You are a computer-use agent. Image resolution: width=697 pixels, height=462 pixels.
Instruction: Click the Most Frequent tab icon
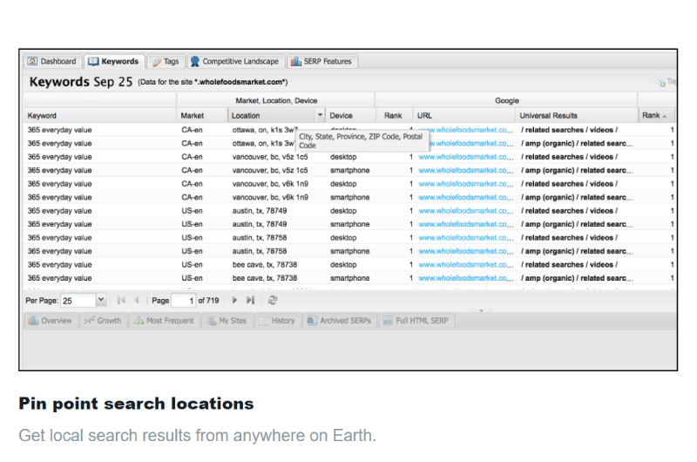point(139,321)
